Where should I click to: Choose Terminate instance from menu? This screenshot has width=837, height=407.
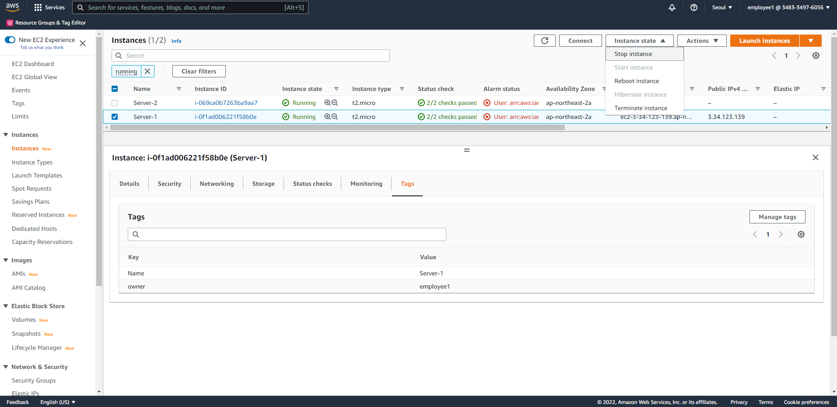644,108
